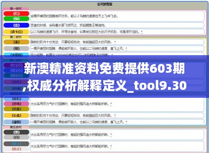This screenshot has height=153, width=209.
Task: Click the 新澳精准资料免费提供603期 banner text
Action: pyautogui.click(x=104, y=69)
